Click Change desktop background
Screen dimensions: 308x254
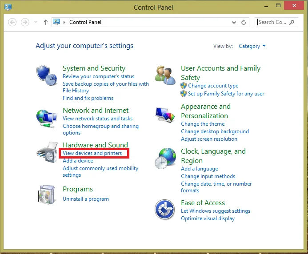215,131
